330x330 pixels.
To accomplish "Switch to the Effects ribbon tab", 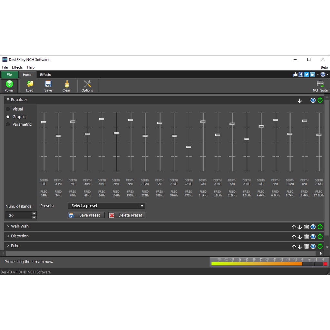I will (x=45, y=75).
